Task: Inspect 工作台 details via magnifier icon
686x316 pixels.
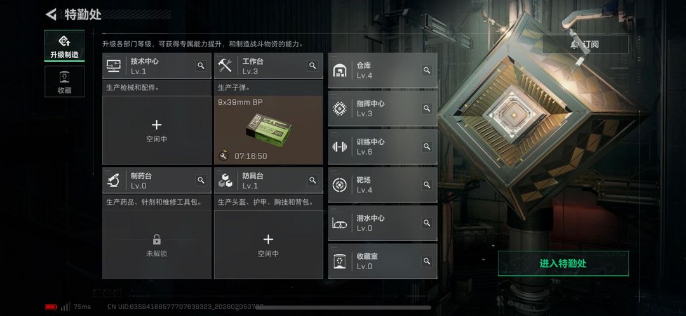Action: pyautogui.click(x=313, y=65)
